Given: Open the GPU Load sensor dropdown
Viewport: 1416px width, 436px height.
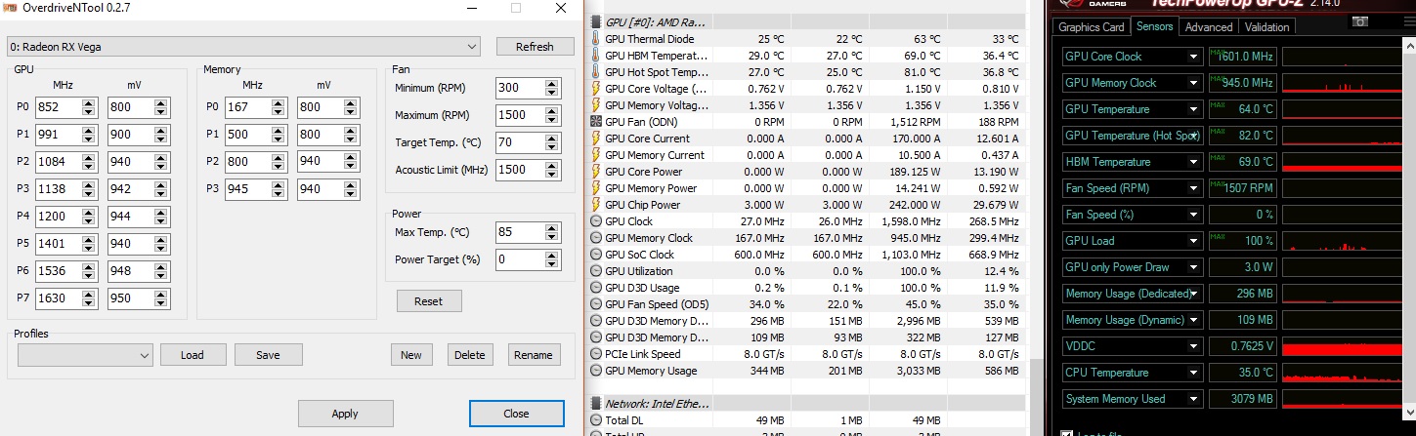Looking at the screenshot, I should [x=1194, y=241].
